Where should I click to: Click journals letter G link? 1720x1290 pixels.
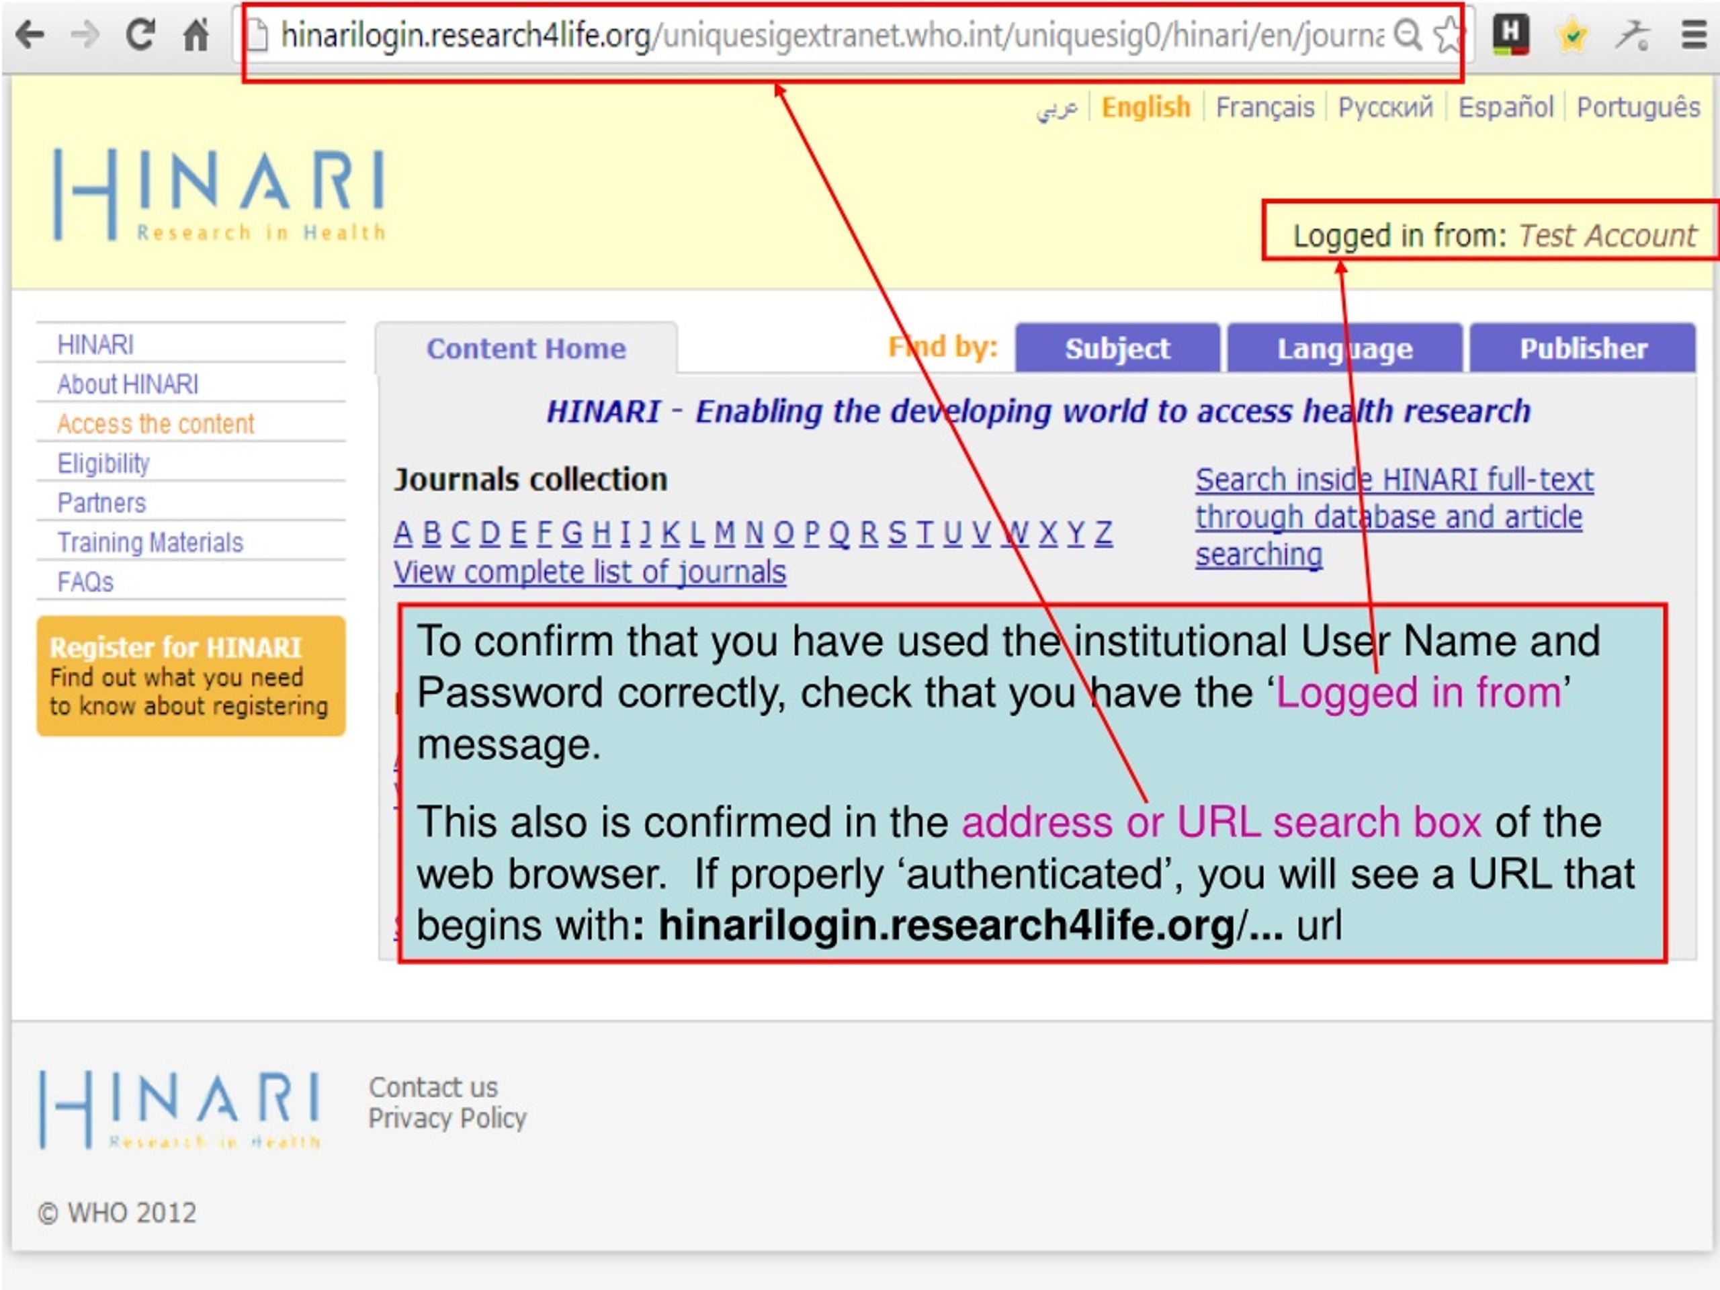pos(572,533)
